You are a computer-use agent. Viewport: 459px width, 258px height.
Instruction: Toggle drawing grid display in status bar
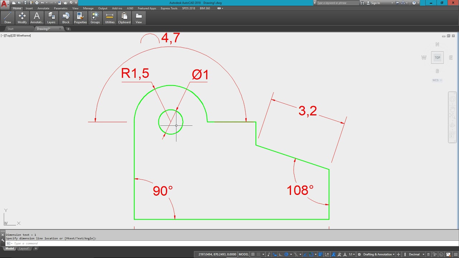point(252,254)
